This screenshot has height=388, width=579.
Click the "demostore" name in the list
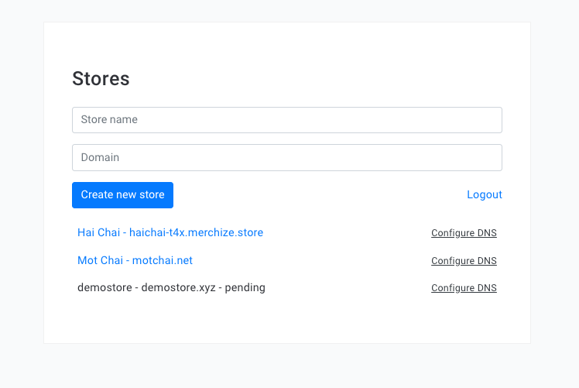pos(104,287)
